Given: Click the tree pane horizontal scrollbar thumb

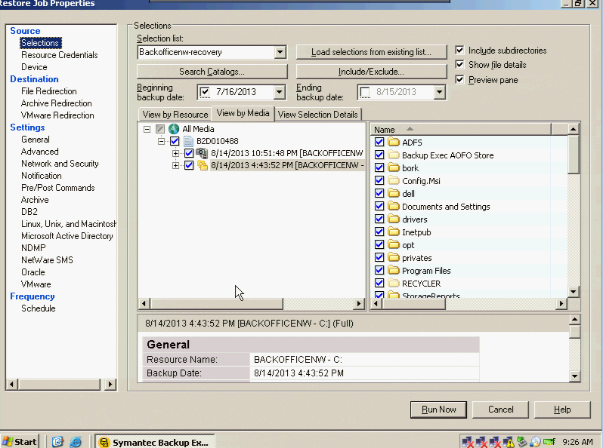Looking at the screenshot, I should (x=217, y=304).
